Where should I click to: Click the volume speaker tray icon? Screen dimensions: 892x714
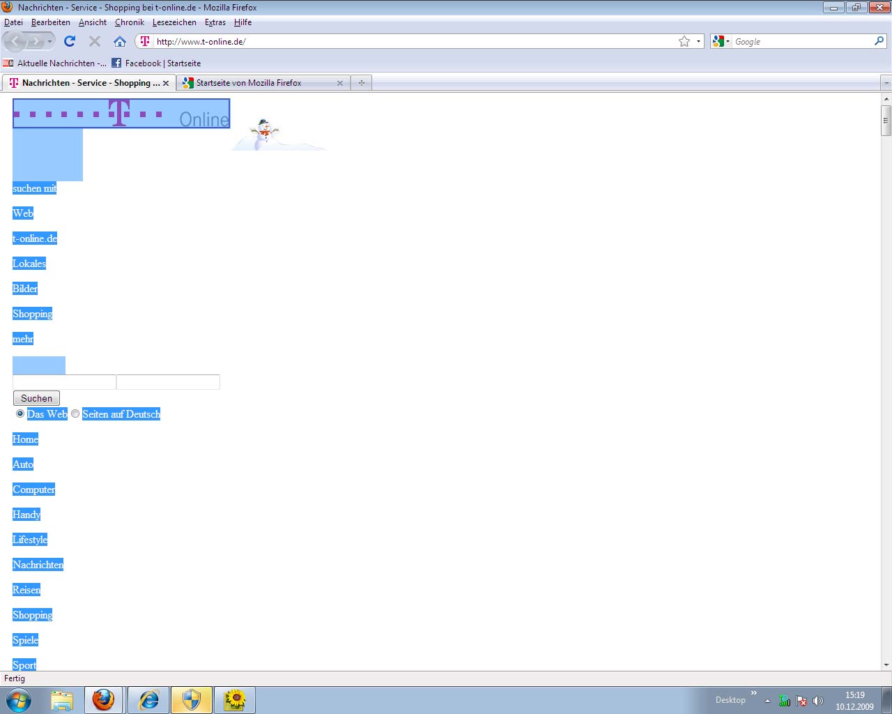coord(818,701)
